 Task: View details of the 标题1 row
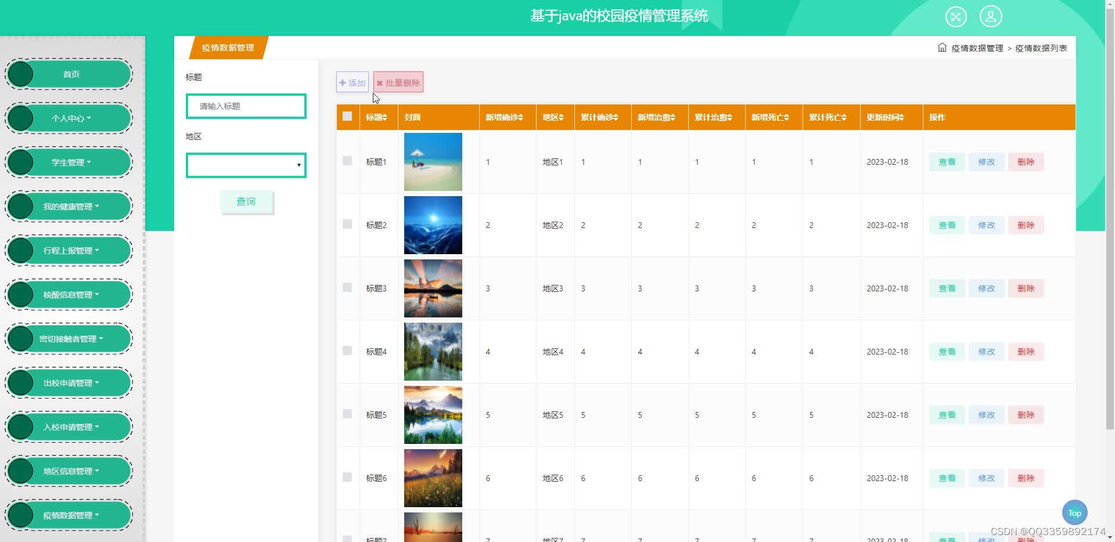tap(947, 162)
